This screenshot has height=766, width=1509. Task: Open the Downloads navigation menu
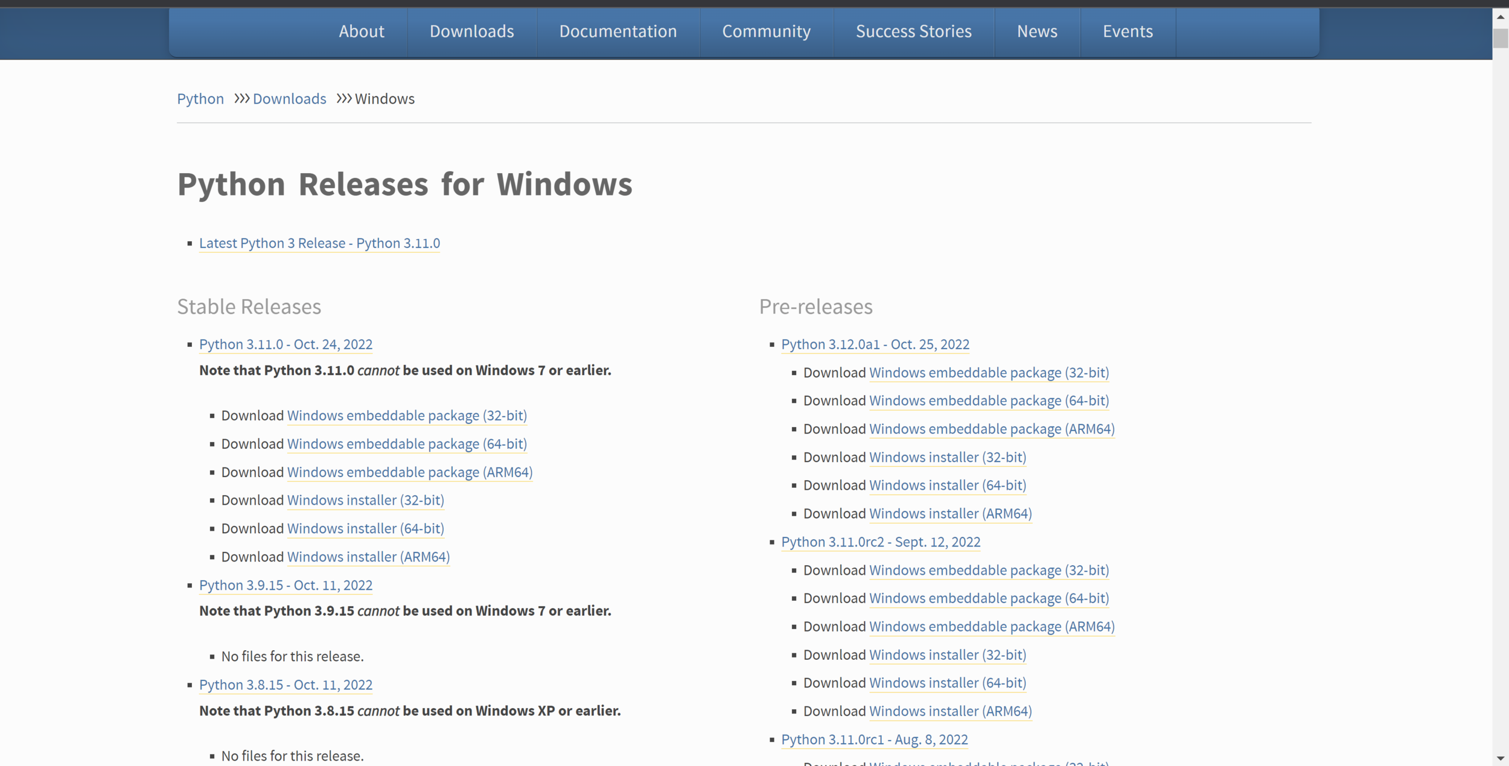pos(471,31)
